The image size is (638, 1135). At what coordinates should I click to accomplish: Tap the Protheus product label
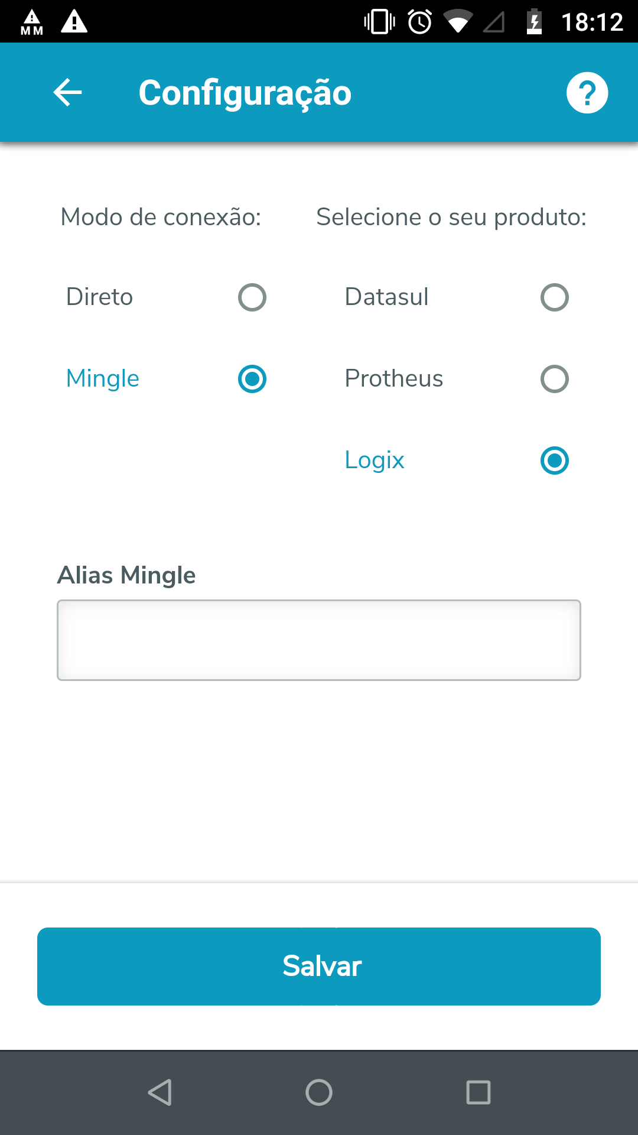coord(394,379)
